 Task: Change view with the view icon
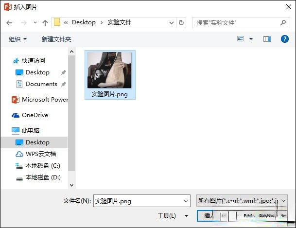click(241, 39)
